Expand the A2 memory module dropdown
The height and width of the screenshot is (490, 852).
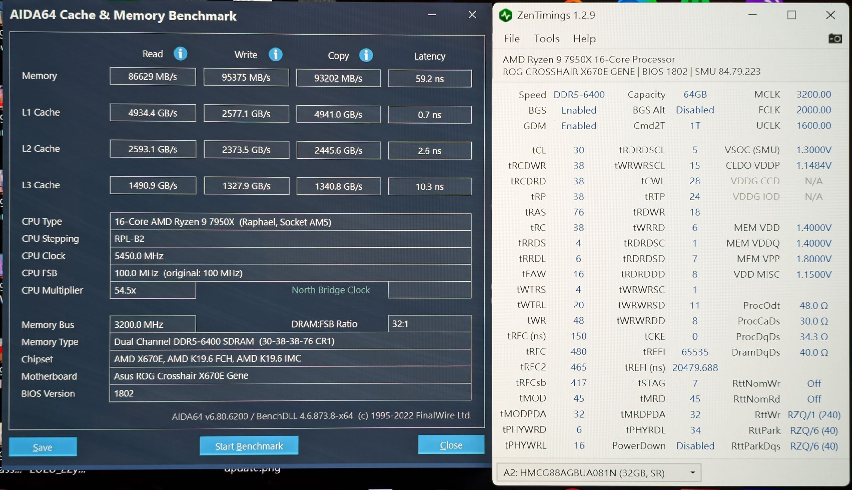pos(692,473)
